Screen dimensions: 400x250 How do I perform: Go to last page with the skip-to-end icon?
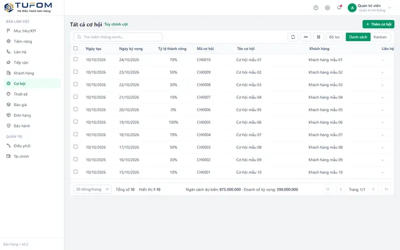tap(386, 189)
